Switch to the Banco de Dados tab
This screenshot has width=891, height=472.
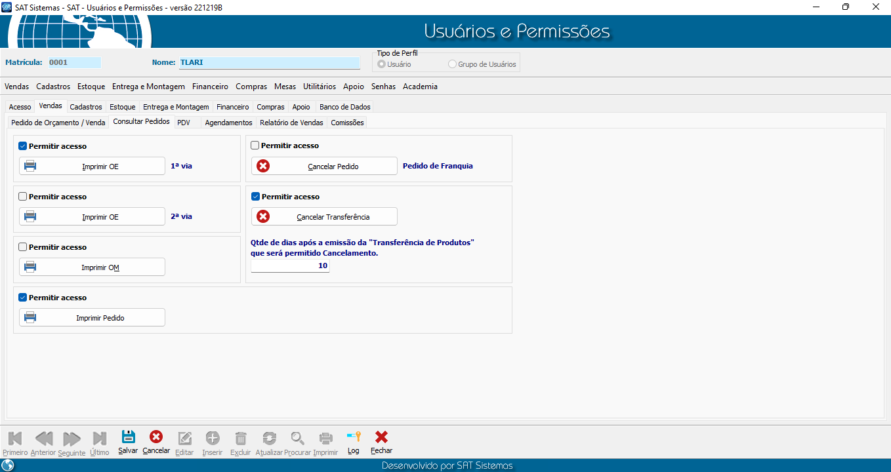pyautogui.click(x=344, y=107)
